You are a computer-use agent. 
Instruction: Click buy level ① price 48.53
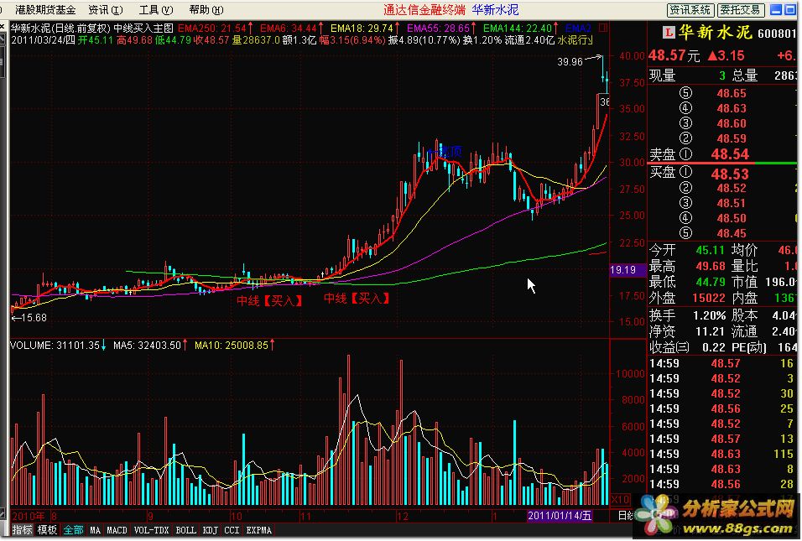point(730,174)
